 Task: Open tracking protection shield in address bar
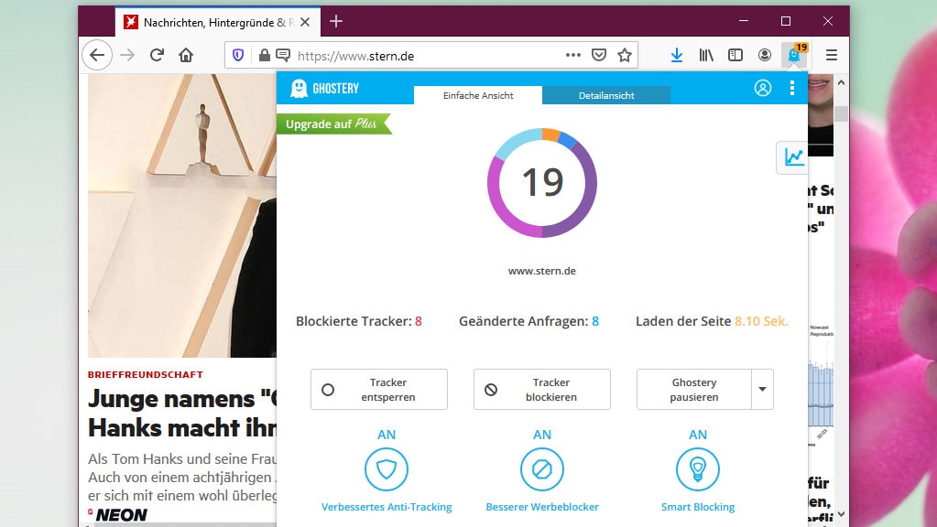point(238,56)
